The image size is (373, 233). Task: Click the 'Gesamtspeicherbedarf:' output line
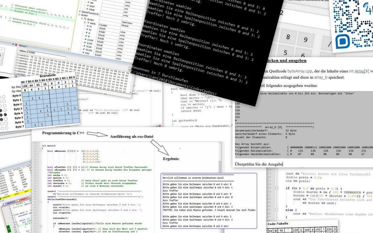[x=266, y=130]
